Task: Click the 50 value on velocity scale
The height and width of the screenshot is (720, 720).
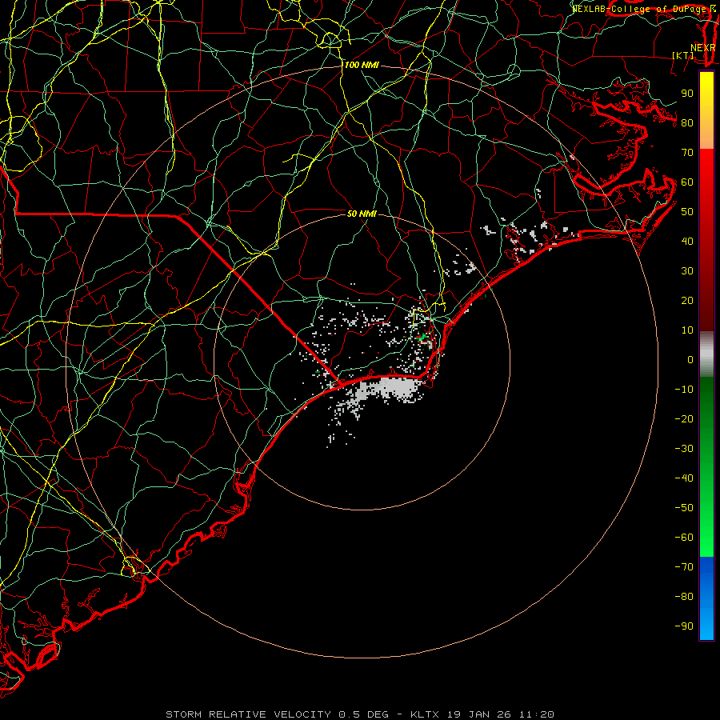Action: point(687,212)
